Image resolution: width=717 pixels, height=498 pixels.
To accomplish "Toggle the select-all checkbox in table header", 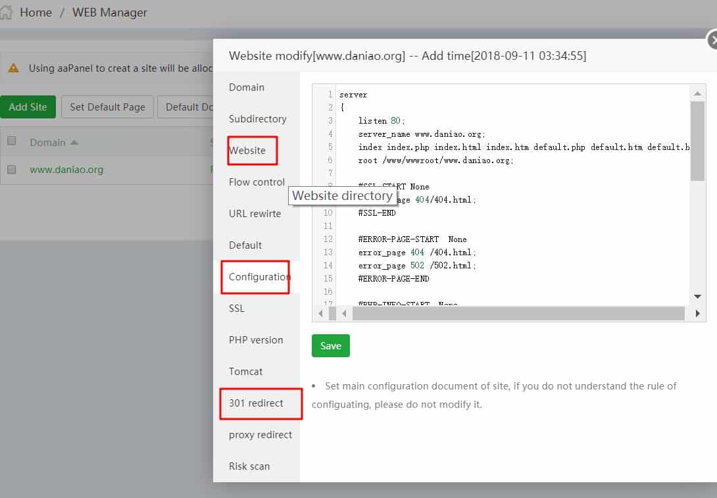I will coord(11,141).
